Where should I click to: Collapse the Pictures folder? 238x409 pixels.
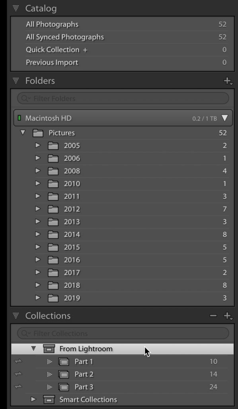[x=23, y=133]
